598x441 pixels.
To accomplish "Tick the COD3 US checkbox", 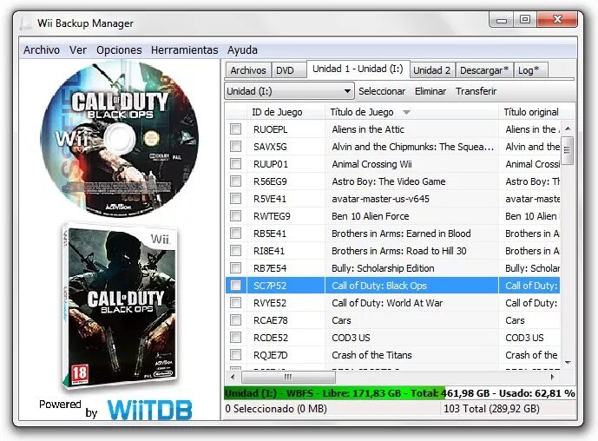I will tap(236, 337).
